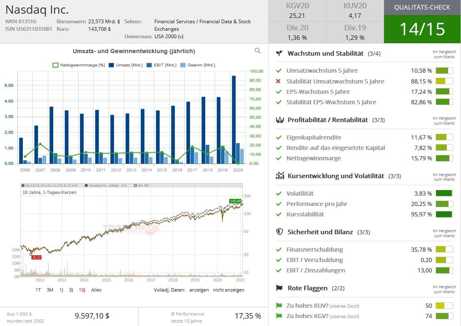Click the Nasdaq Inc. title

pyautogui.click(x=37, y=10)
